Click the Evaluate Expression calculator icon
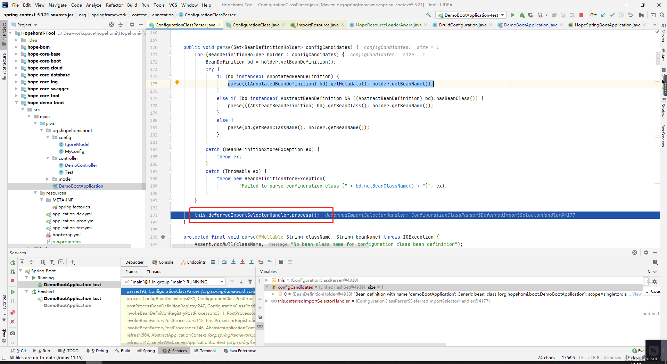 pos(281,262)
